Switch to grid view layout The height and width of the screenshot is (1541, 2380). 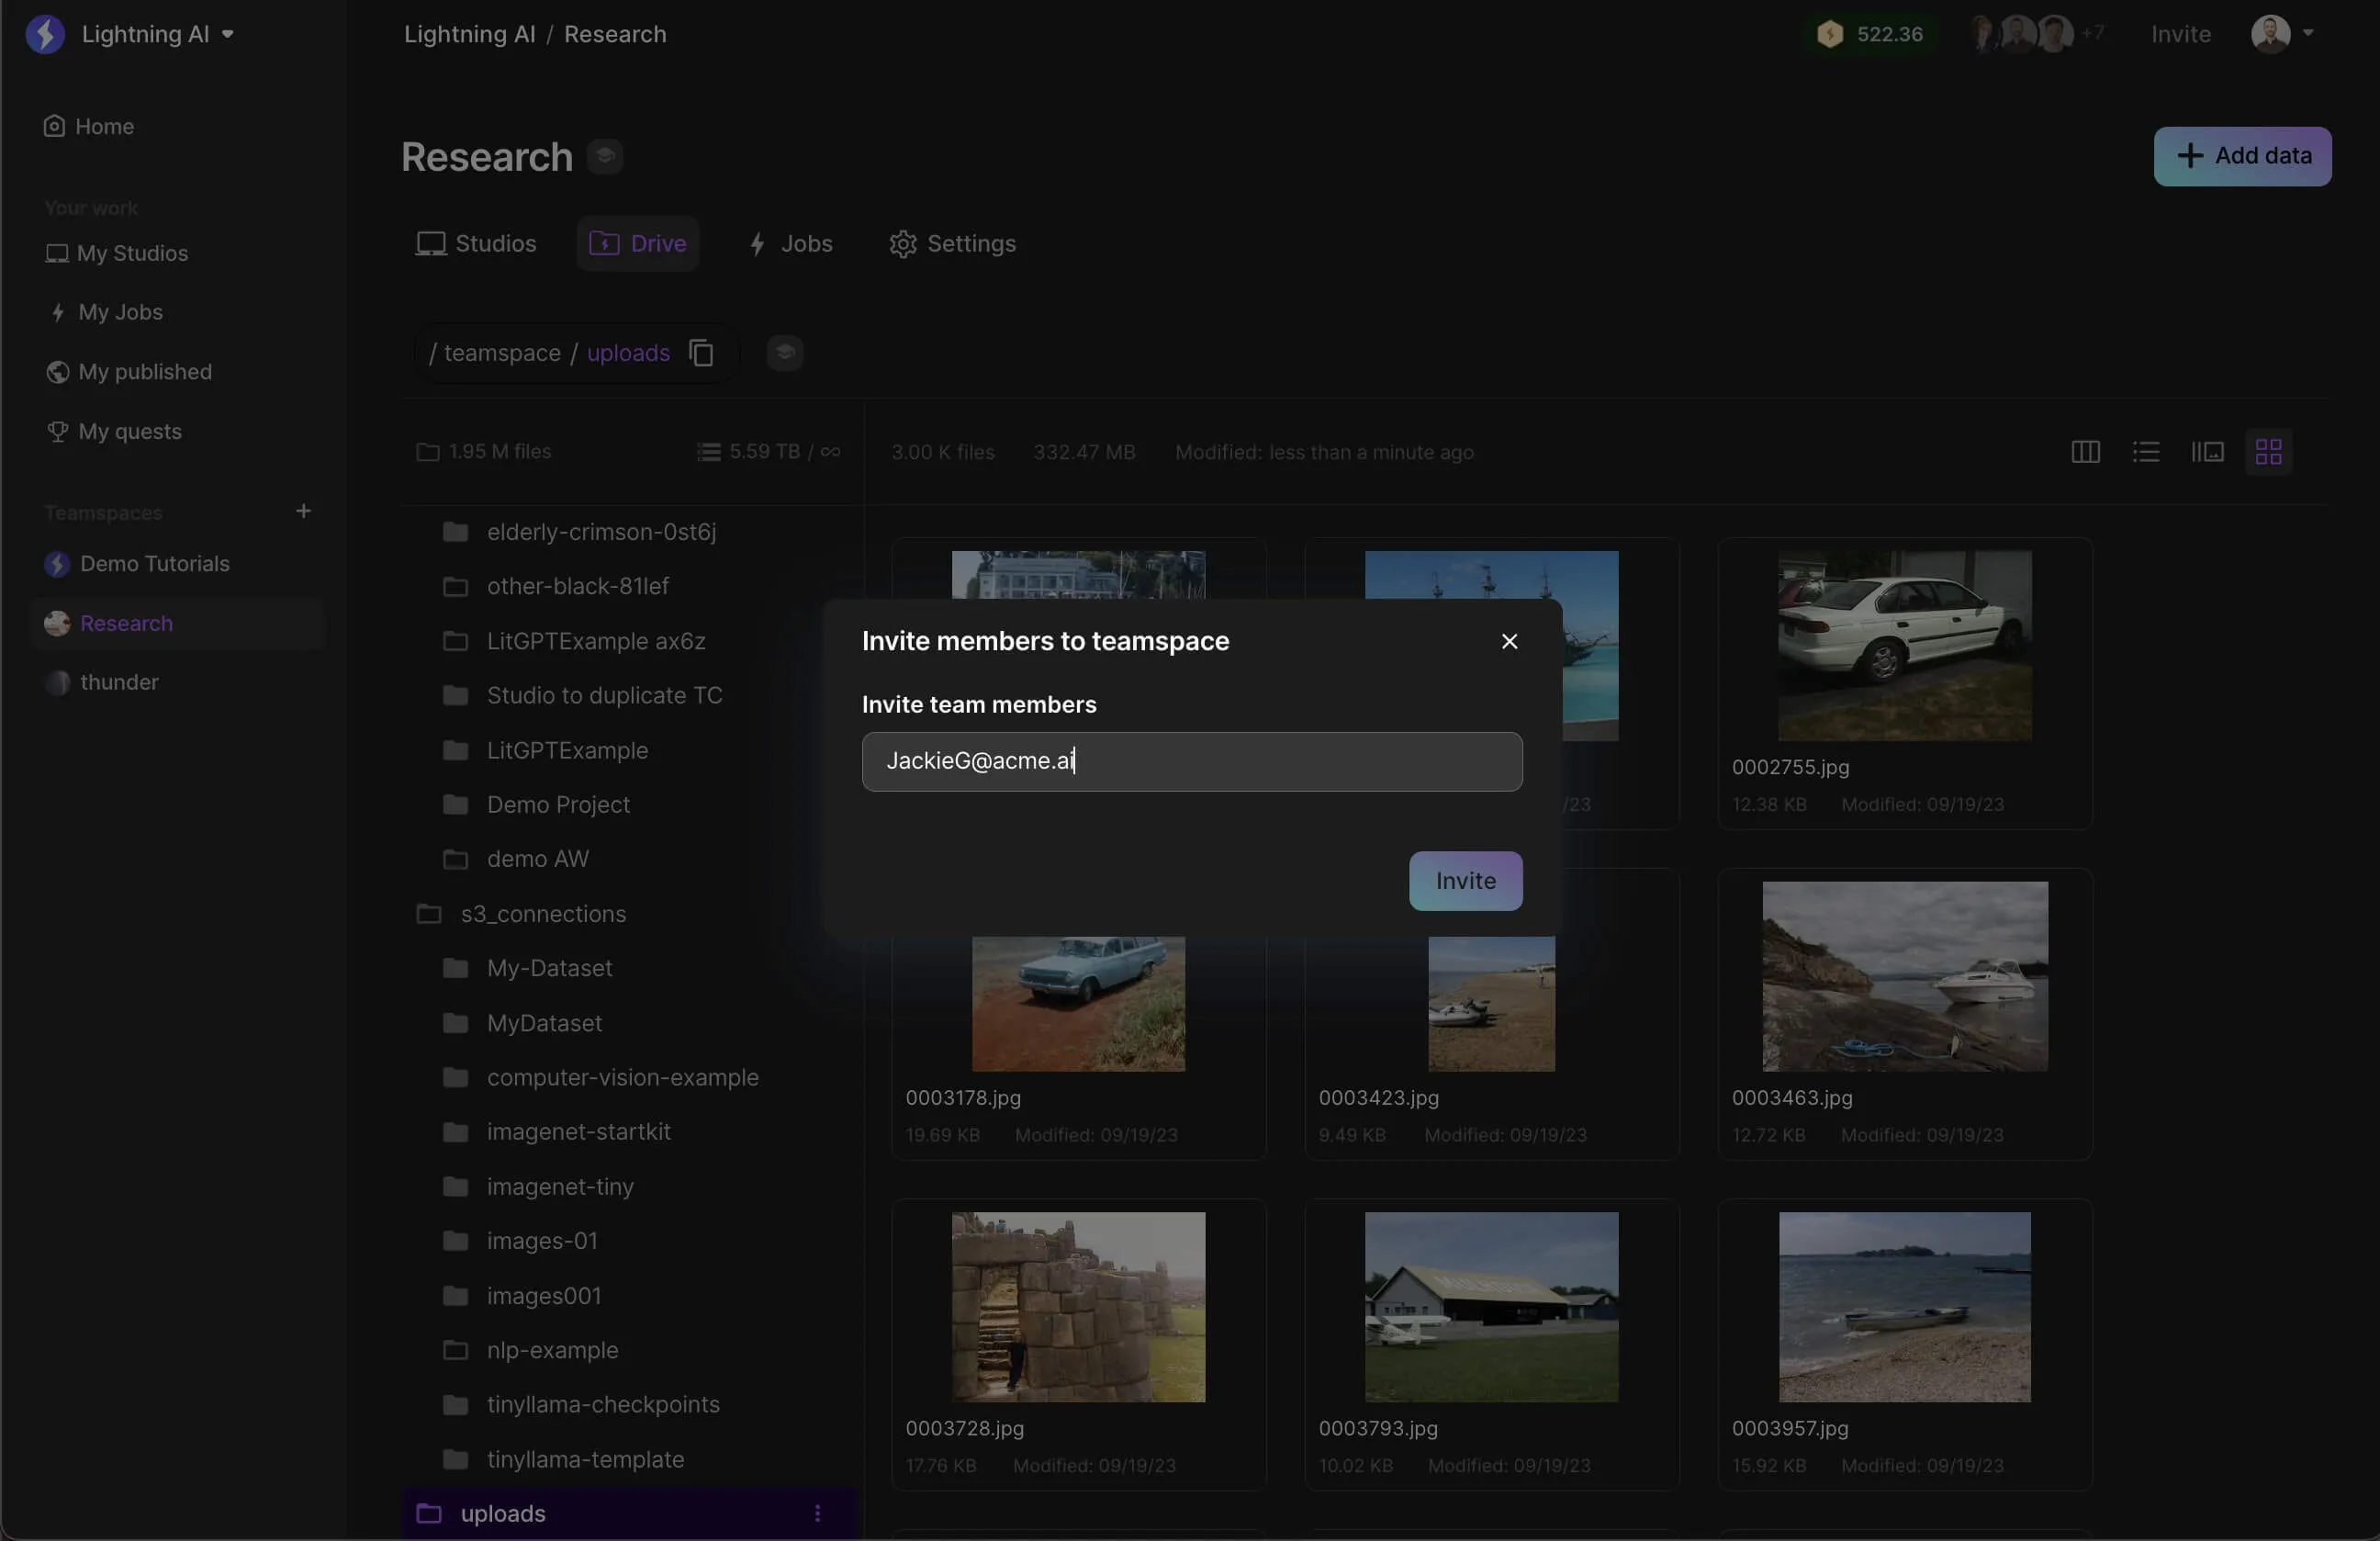point(2268,452)
